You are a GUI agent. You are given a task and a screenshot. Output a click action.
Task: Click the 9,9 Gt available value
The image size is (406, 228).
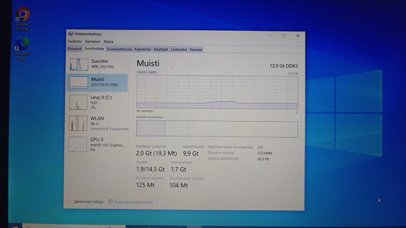(x=191, y=154)
